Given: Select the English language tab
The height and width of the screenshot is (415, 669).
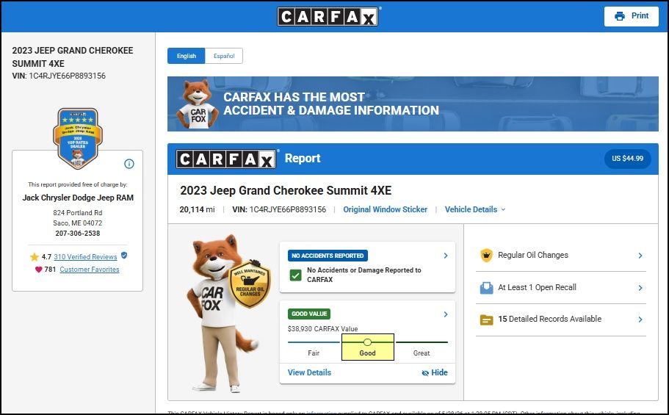Looking at the screenshot, I should click(x=187, y=56).
